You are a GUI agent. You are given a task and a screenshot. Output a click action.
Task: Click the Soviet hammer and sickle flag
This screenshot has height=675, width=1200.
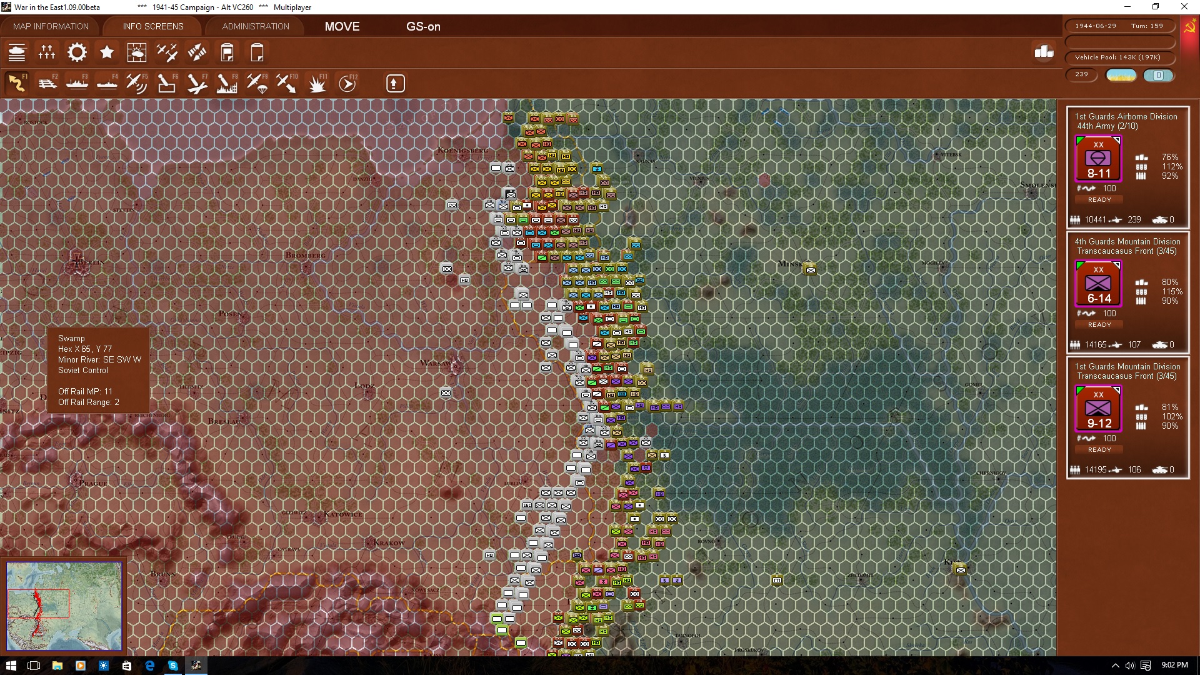(1189, 27)
